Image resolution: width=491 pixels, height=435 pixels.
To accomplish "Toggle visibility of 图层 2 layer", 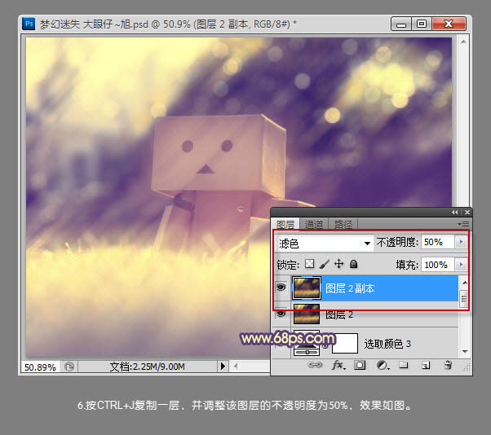I will click(281, 314).
